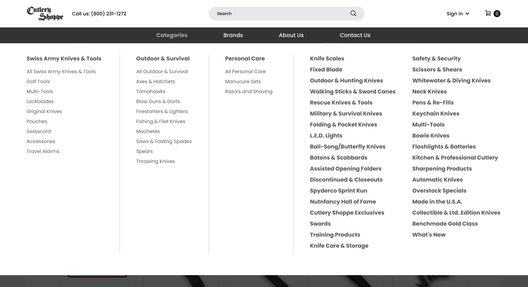528x287 pixels.
Task: Open Personal Care heading
Action: coord(245,59)
